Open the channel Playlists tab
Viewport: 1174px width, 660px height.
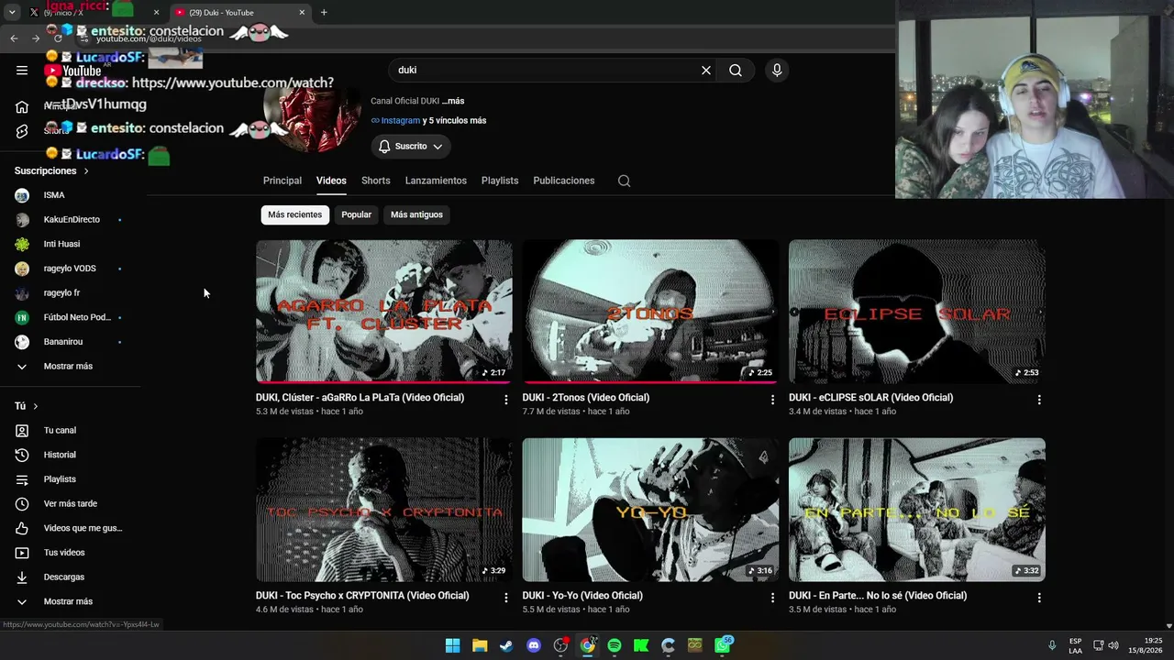pyautogui.click(x=500, y=181)
